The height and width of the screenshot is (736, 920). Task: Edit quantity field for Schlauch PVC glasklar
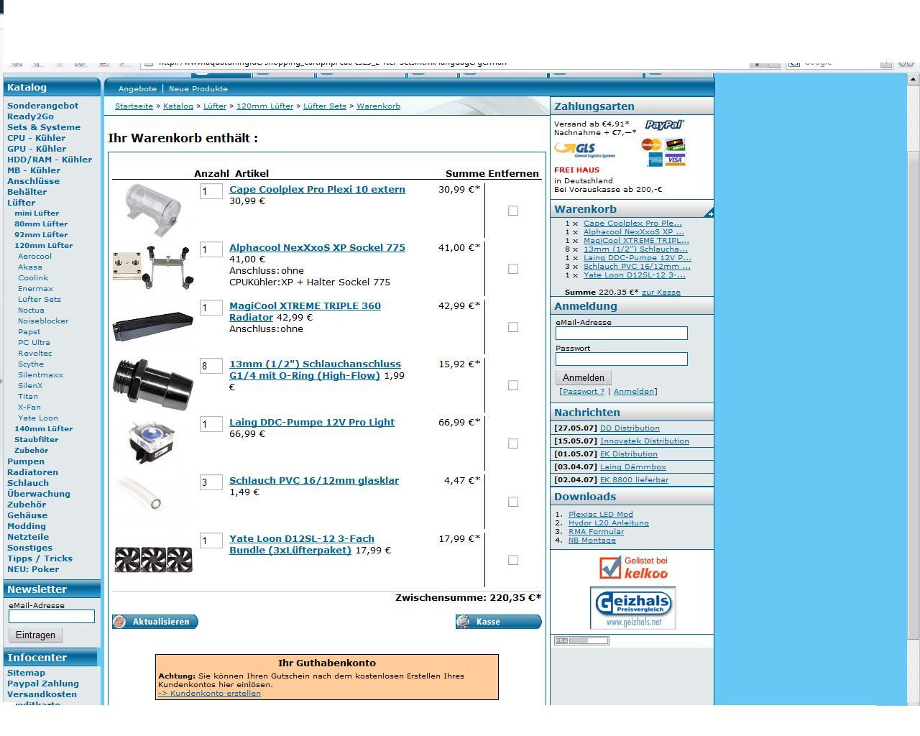(x=211, y=482)
